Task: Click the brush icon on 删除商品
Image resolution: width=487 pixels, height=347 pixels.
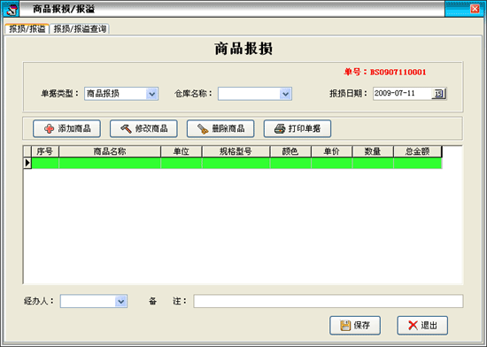Action: point(203,129)
